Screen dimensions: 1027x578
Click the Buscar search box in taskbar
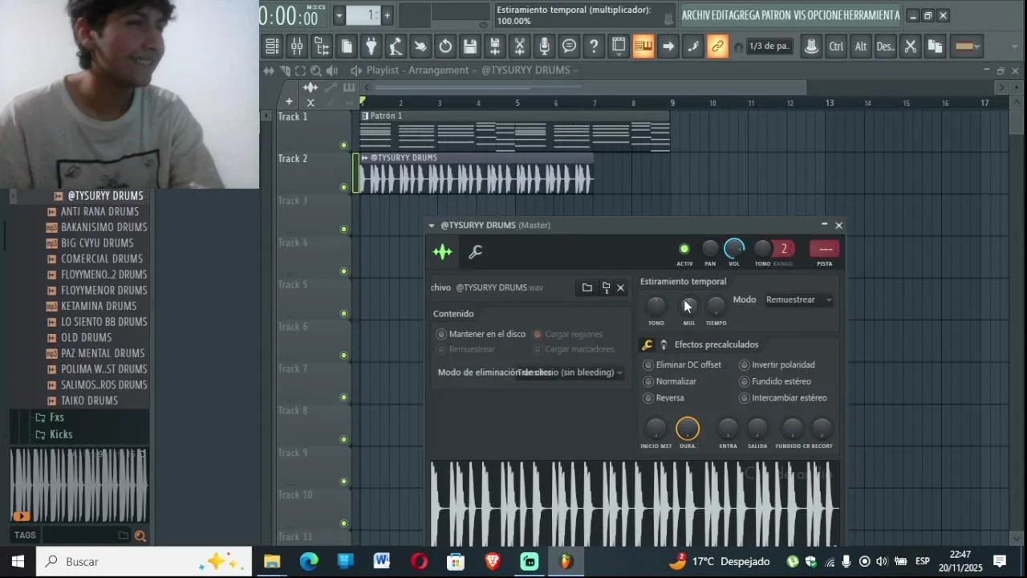144,562
